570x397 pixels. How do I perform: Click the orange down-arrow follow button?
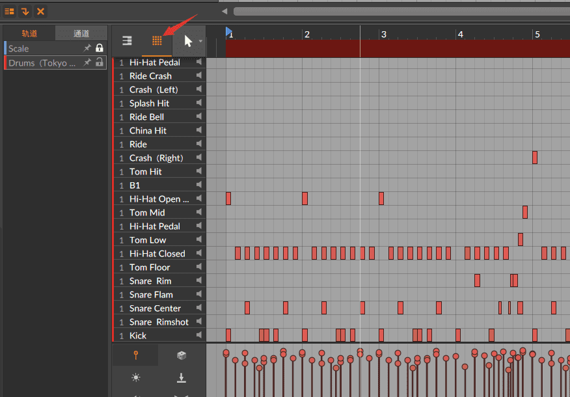click(x=25, y=11)
